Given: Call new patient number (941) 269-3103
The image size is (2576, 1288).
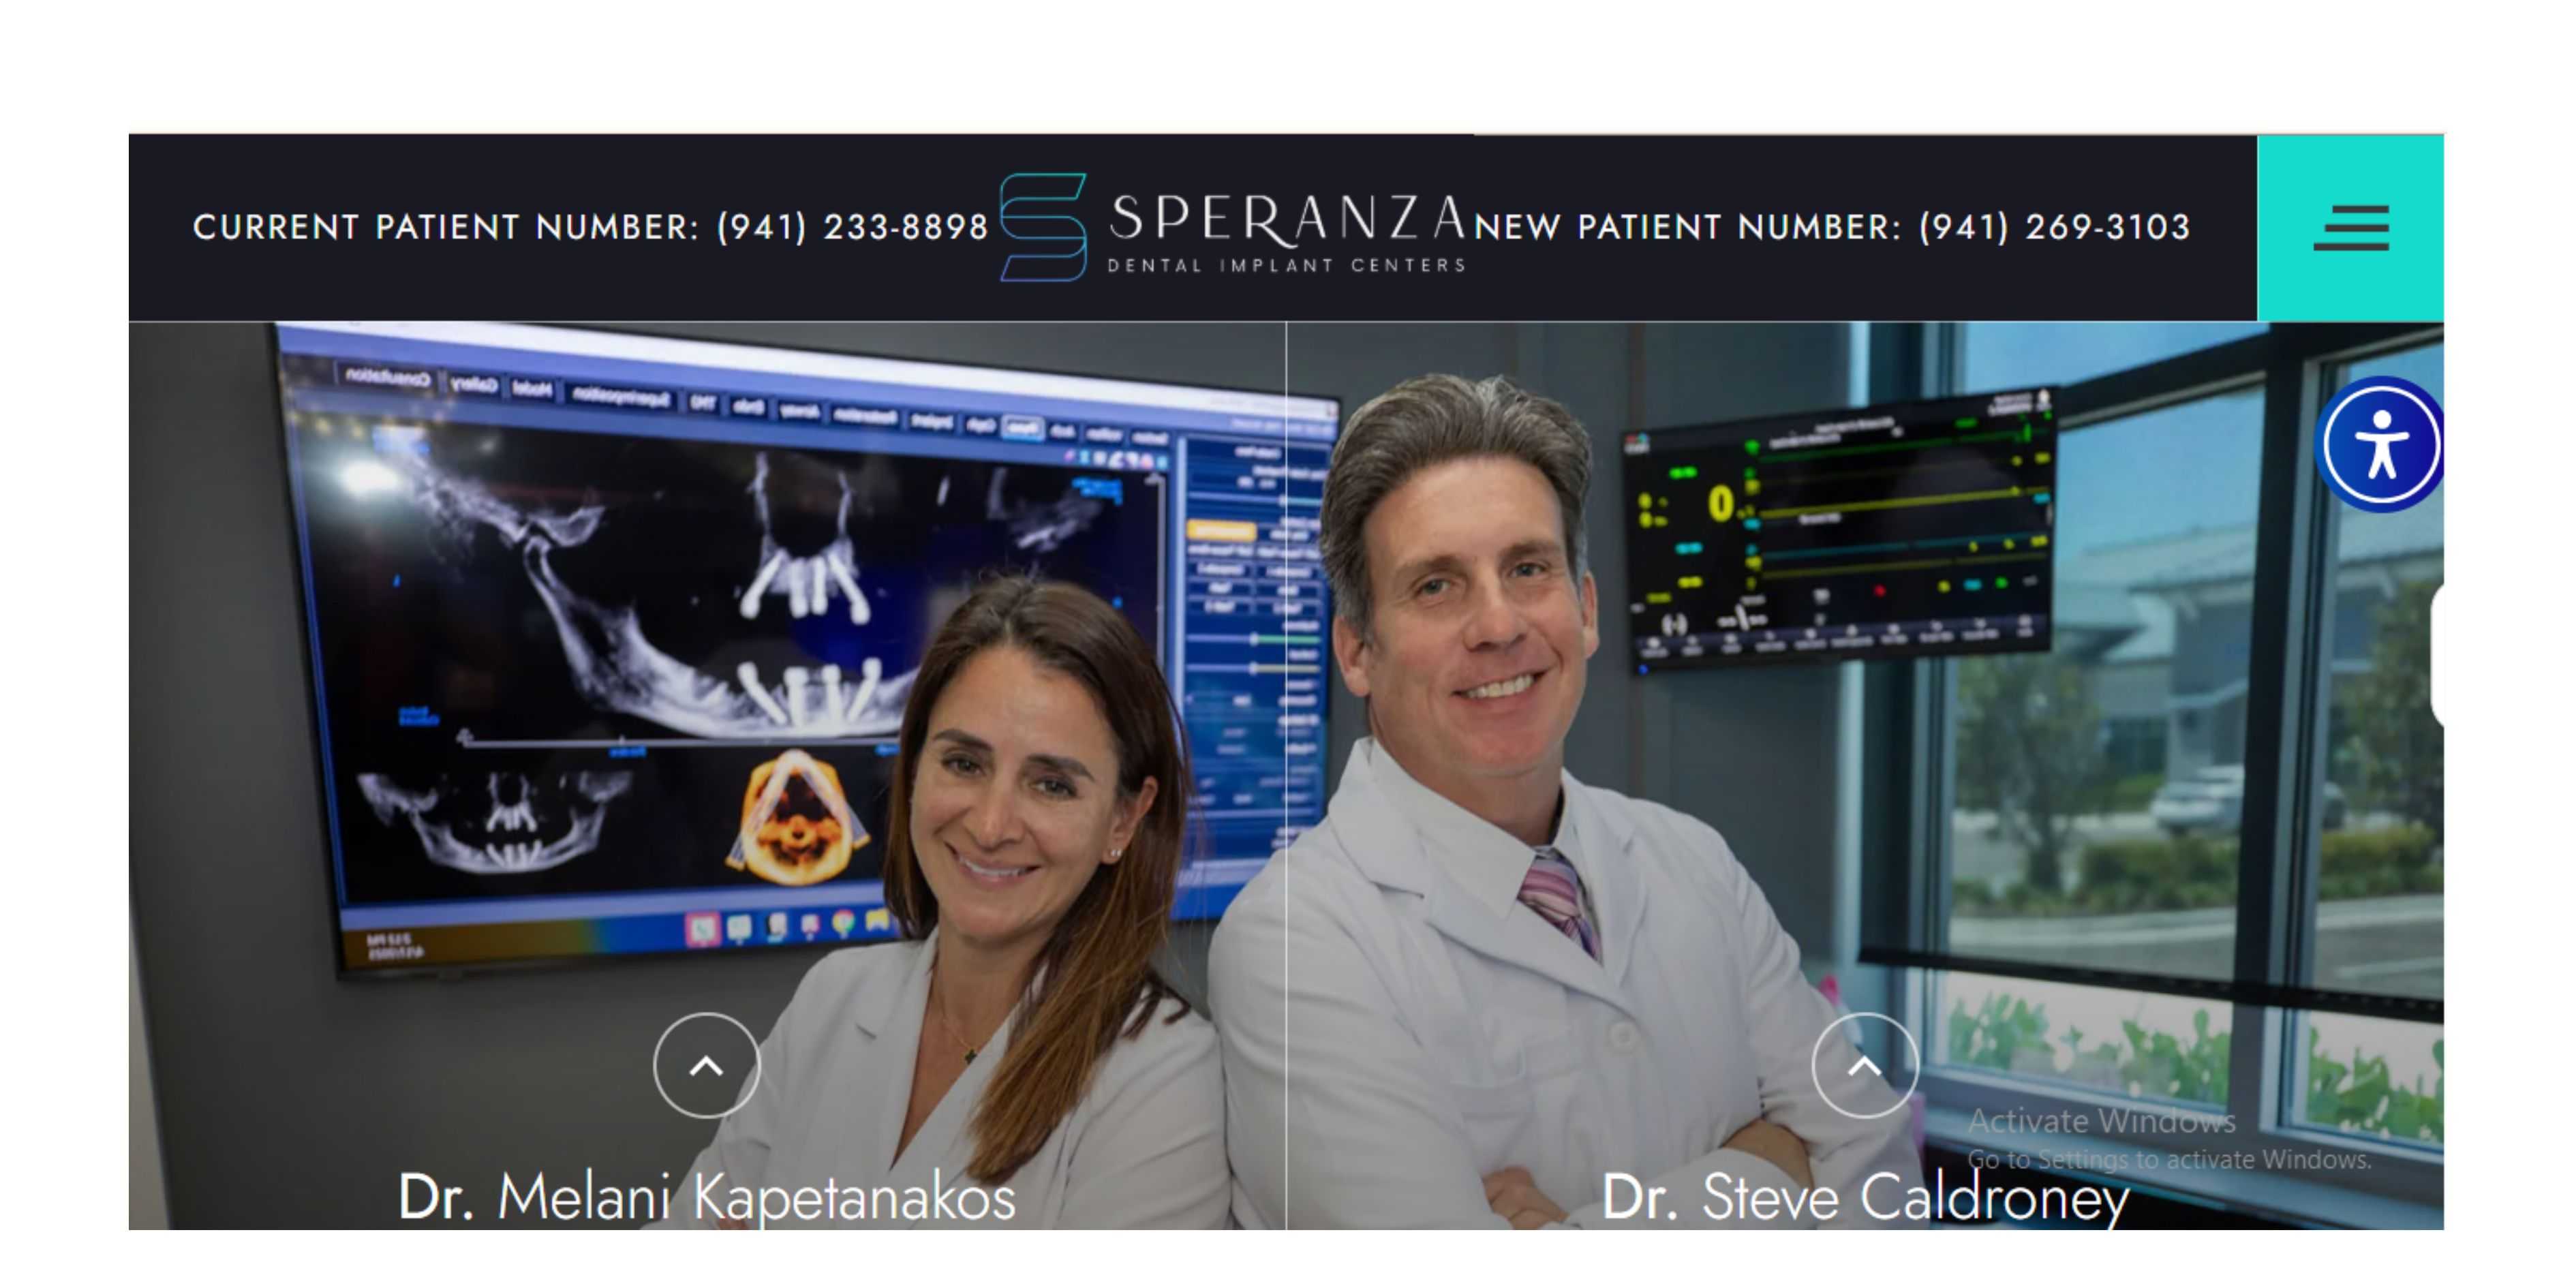Looking at the screenshot, I should 2054,227.
